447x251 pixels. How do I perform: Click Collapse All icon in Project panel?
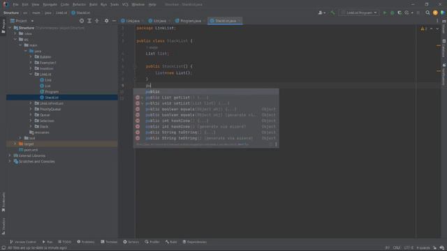[x=97, y=21]
